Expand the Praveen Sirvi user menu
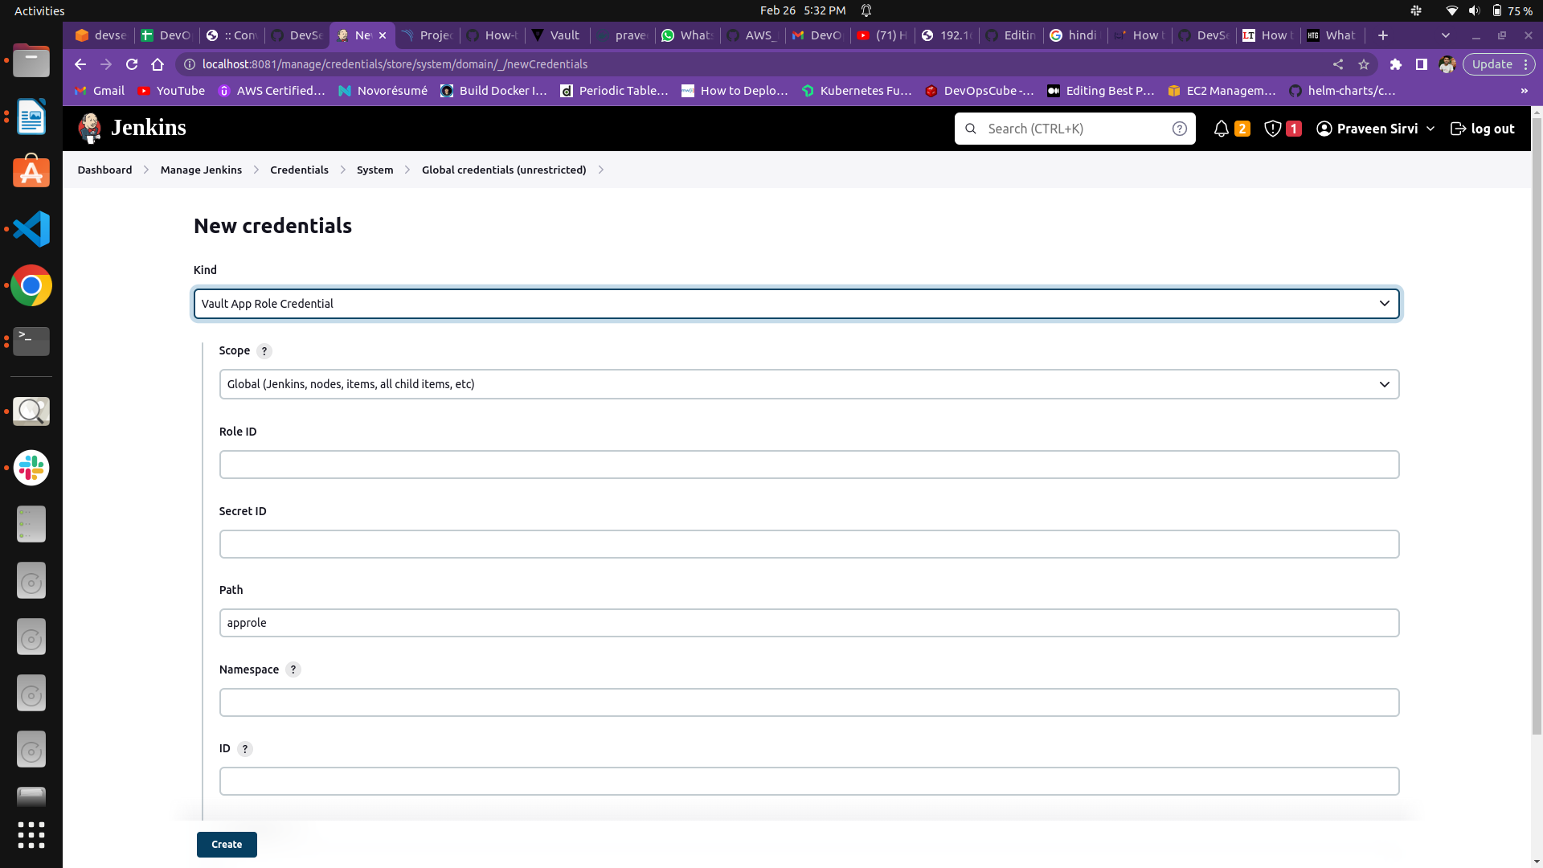Image resolution: width=1543 pixels, height=868 pixels. [1376, 129]
